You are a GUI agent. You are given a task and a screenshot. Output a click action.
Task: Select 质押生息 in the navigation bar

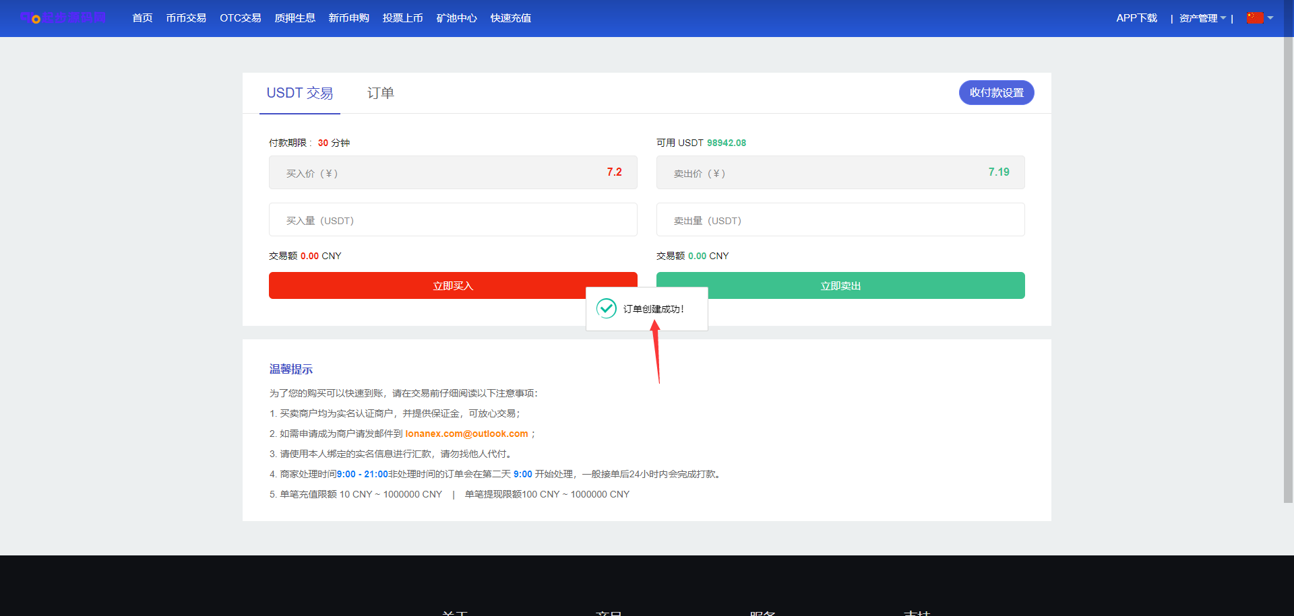pyautogui.click(x=295, y=18)
